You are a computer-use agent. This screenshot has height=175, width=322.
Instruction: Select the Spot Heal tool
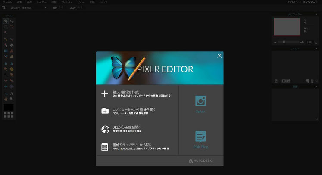click(12, 81)
